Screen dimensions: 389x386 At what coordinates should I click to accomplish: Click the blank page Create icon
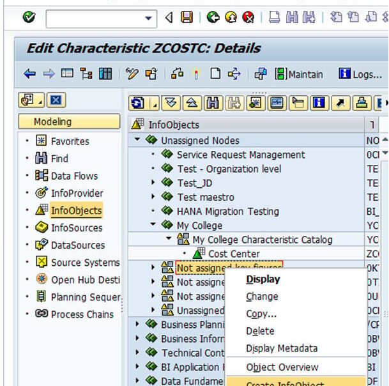(215, 73)
